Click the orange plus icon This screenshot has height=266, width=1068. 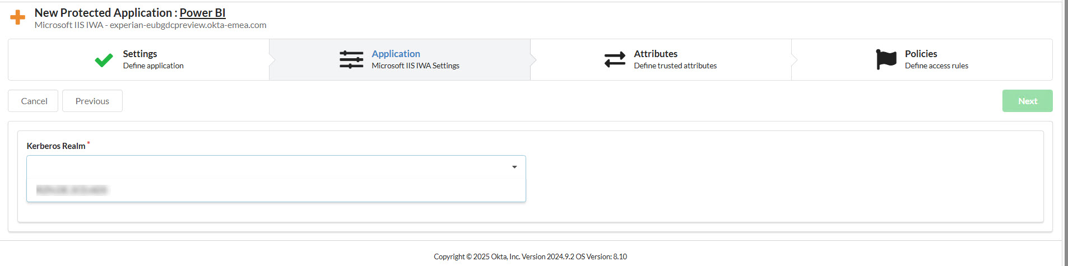[x=17, y=17]
